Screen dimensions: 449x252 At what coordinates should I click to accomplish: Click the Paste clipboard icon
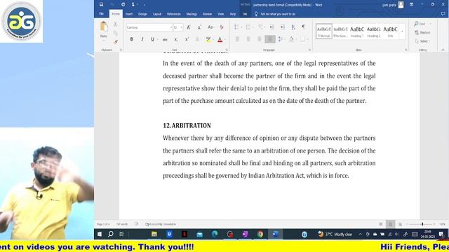pyautogui.click(x=104, y=27)
